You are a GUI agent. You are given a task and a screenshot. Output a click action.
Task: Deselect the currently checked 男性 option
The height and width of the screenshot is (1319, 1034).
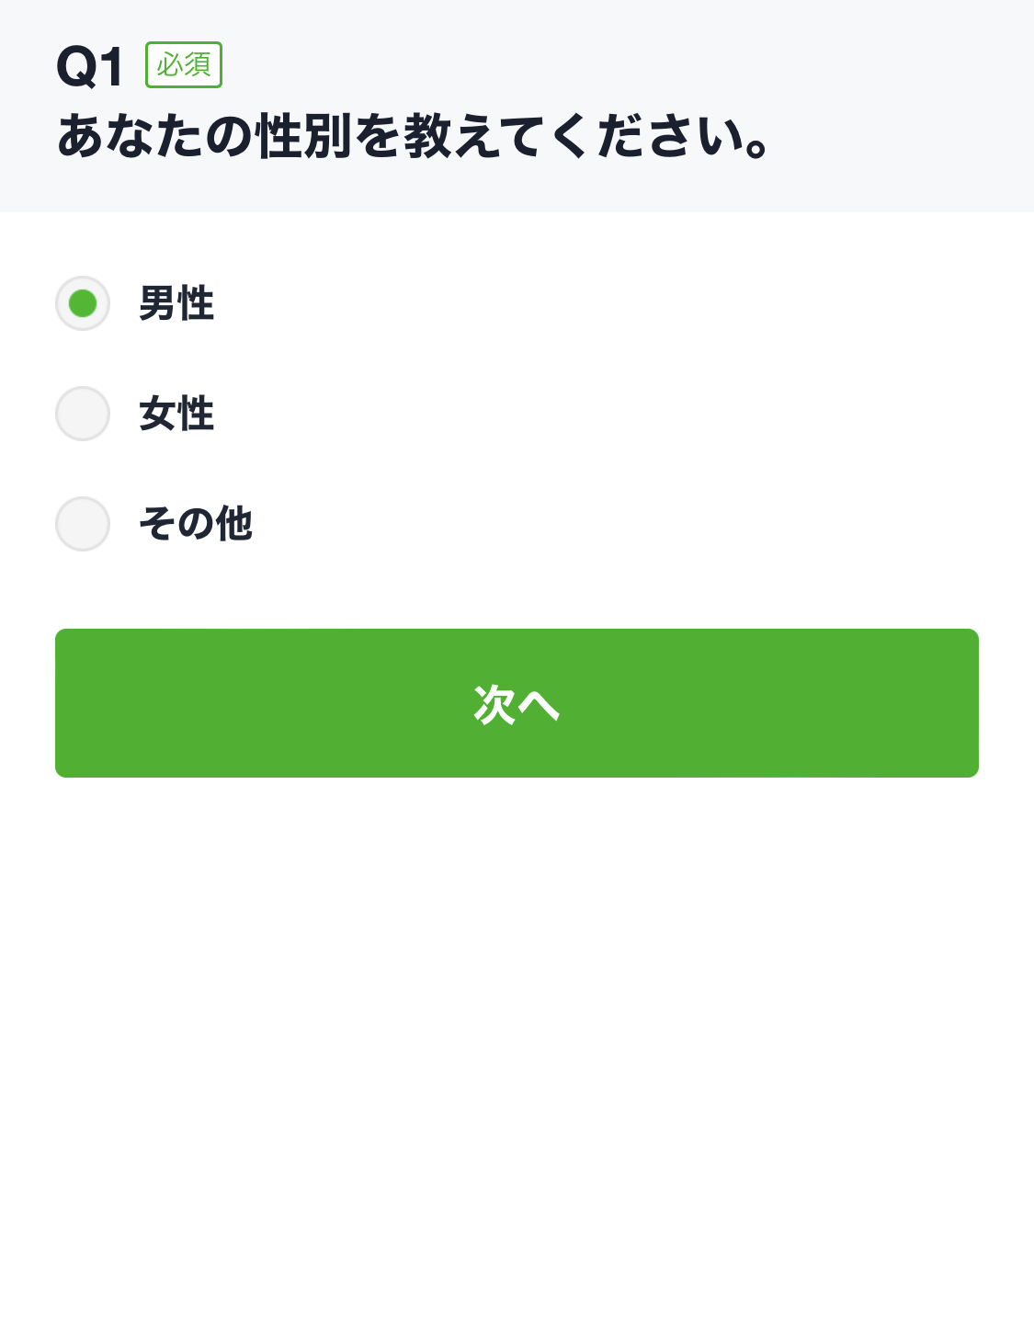(x=82, y=303)
